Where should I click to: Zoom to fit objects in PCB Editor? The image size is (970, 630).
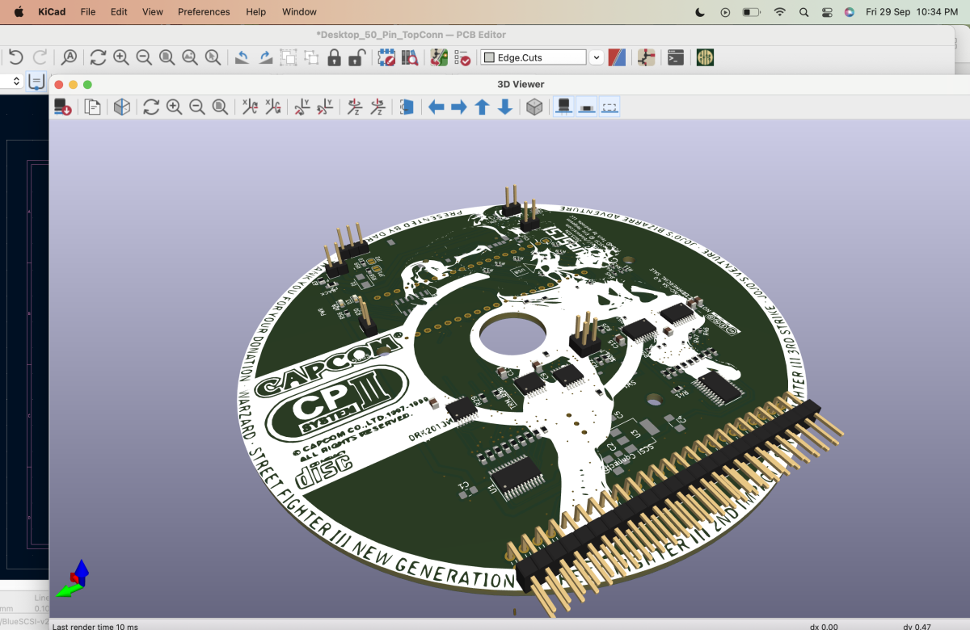coord(190,57)
